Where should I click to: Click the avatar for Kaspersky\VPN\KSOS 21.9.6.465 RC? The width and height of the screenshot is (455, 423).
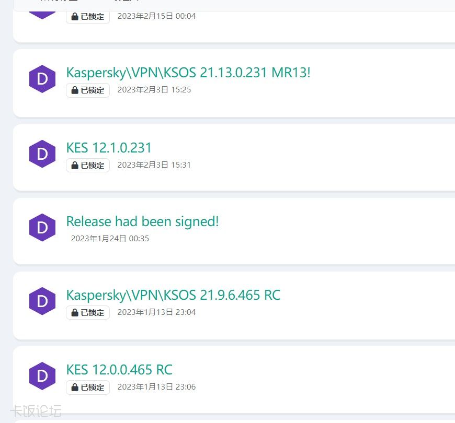[42, 301]
